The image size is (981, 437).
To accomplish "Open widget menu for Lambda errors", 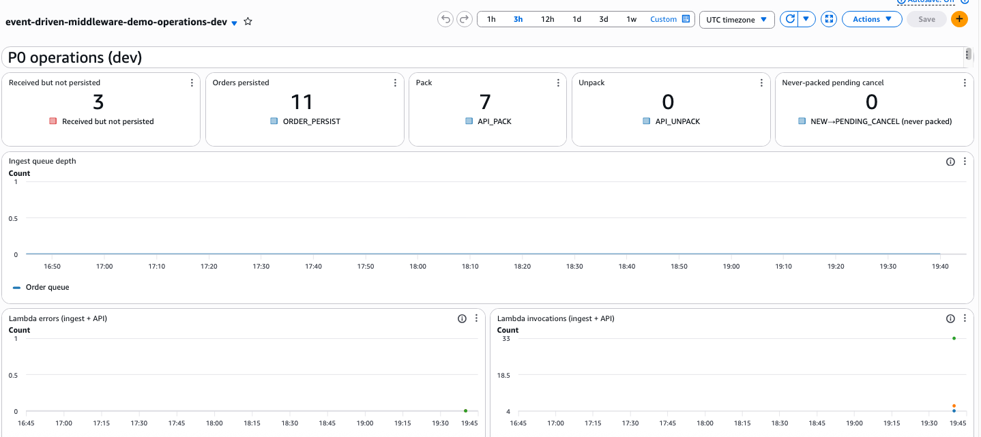I will pyautogui.click(x=476, y=318).
